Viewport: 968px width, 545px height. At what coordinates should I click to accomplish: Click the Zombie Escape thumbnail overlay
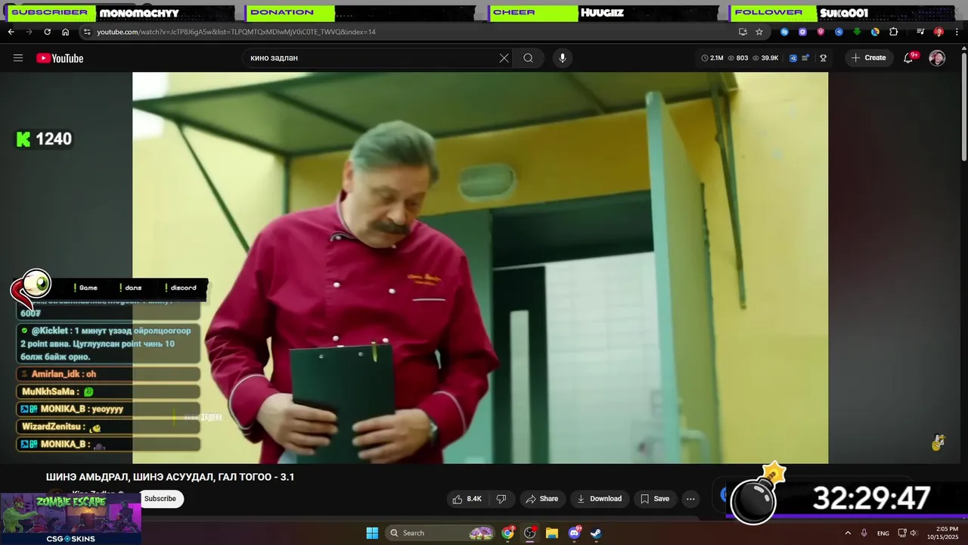click(x=70, y=519)
